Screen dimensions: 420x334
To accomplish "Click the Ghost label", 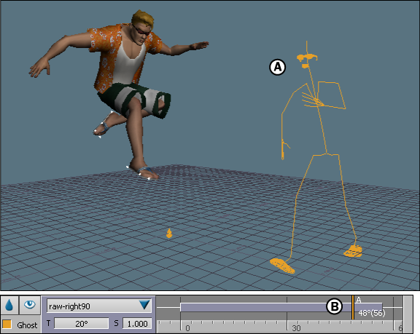I will coord(27,325).
